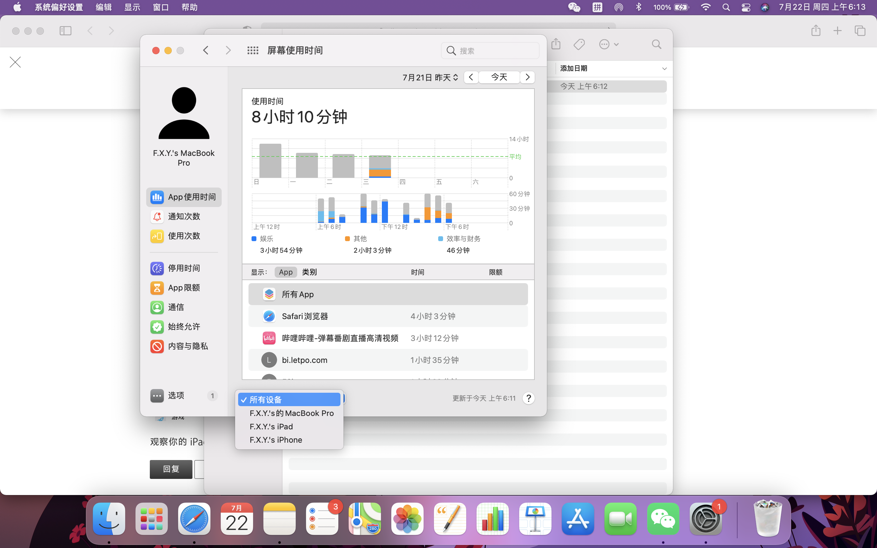Click the show-all preferences grid icon
This screenshot has height=548, width=877.
coord(252,50)
